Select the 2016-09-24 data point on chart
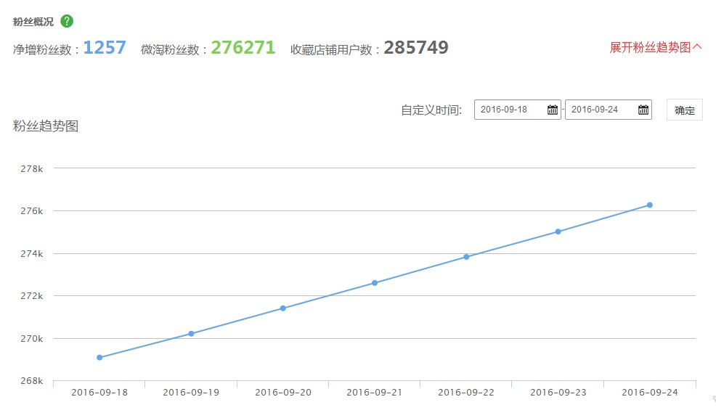716x418 pixels. (649, 205)
